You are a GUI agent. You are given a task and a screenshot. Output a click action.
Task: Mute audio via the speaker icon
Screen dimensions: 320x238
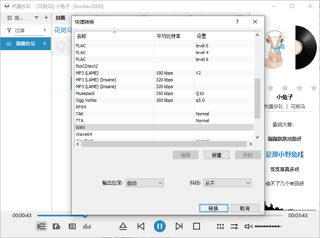(248, 226)
